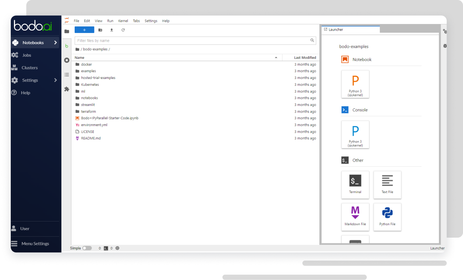The image size is (463, 280).
Task: Open the debugger bug icon
Action: [x=445, y=46]
